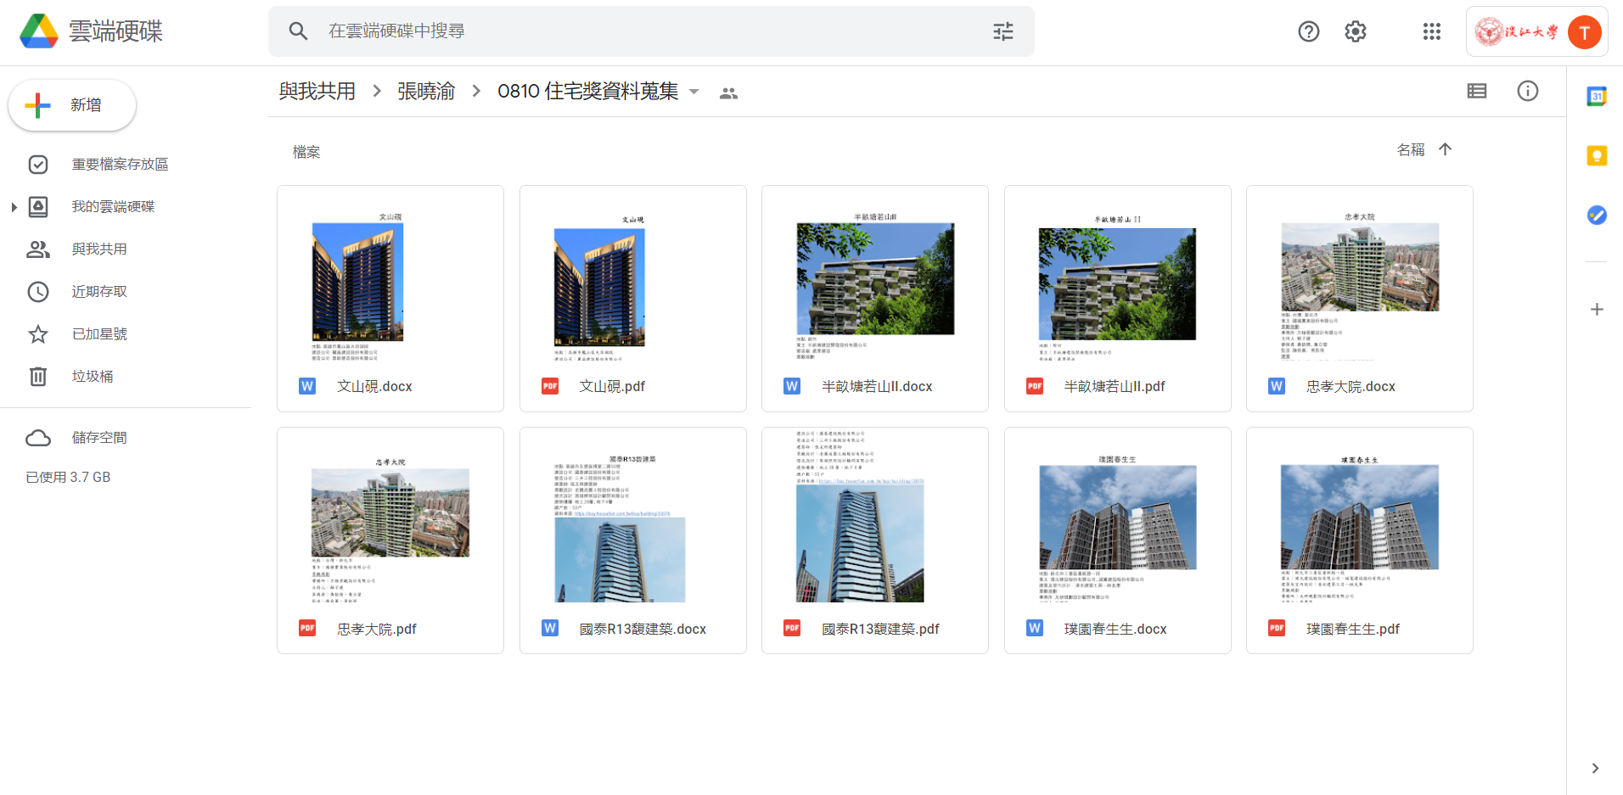
Task: Navigate to 張曉渝 in the breadcrumb
Action: click(426, 92)
